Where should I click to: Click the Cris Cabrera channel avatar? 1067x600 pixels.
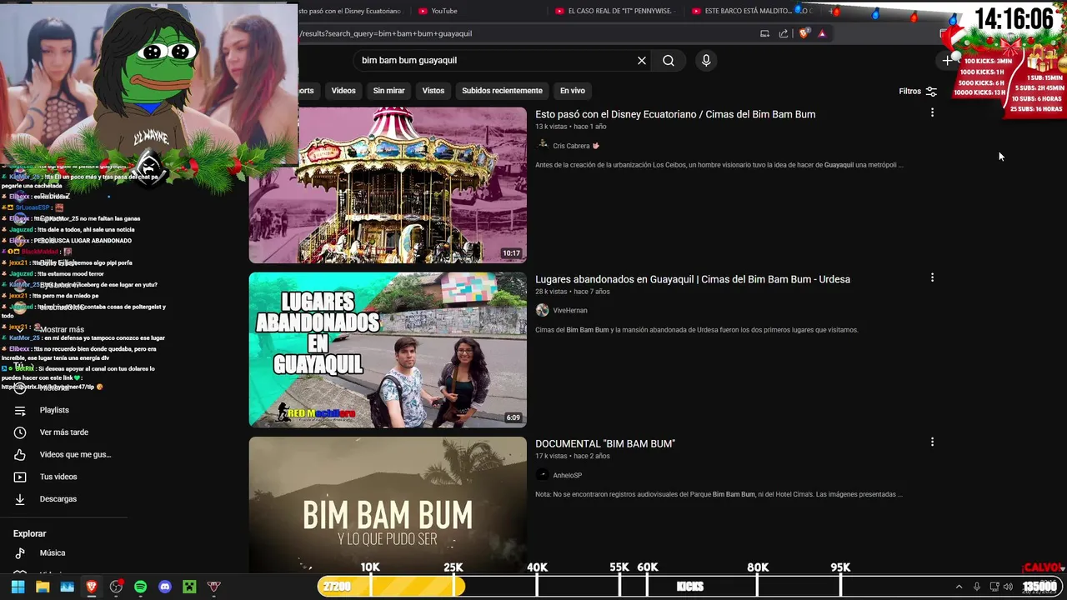(543, 145)
